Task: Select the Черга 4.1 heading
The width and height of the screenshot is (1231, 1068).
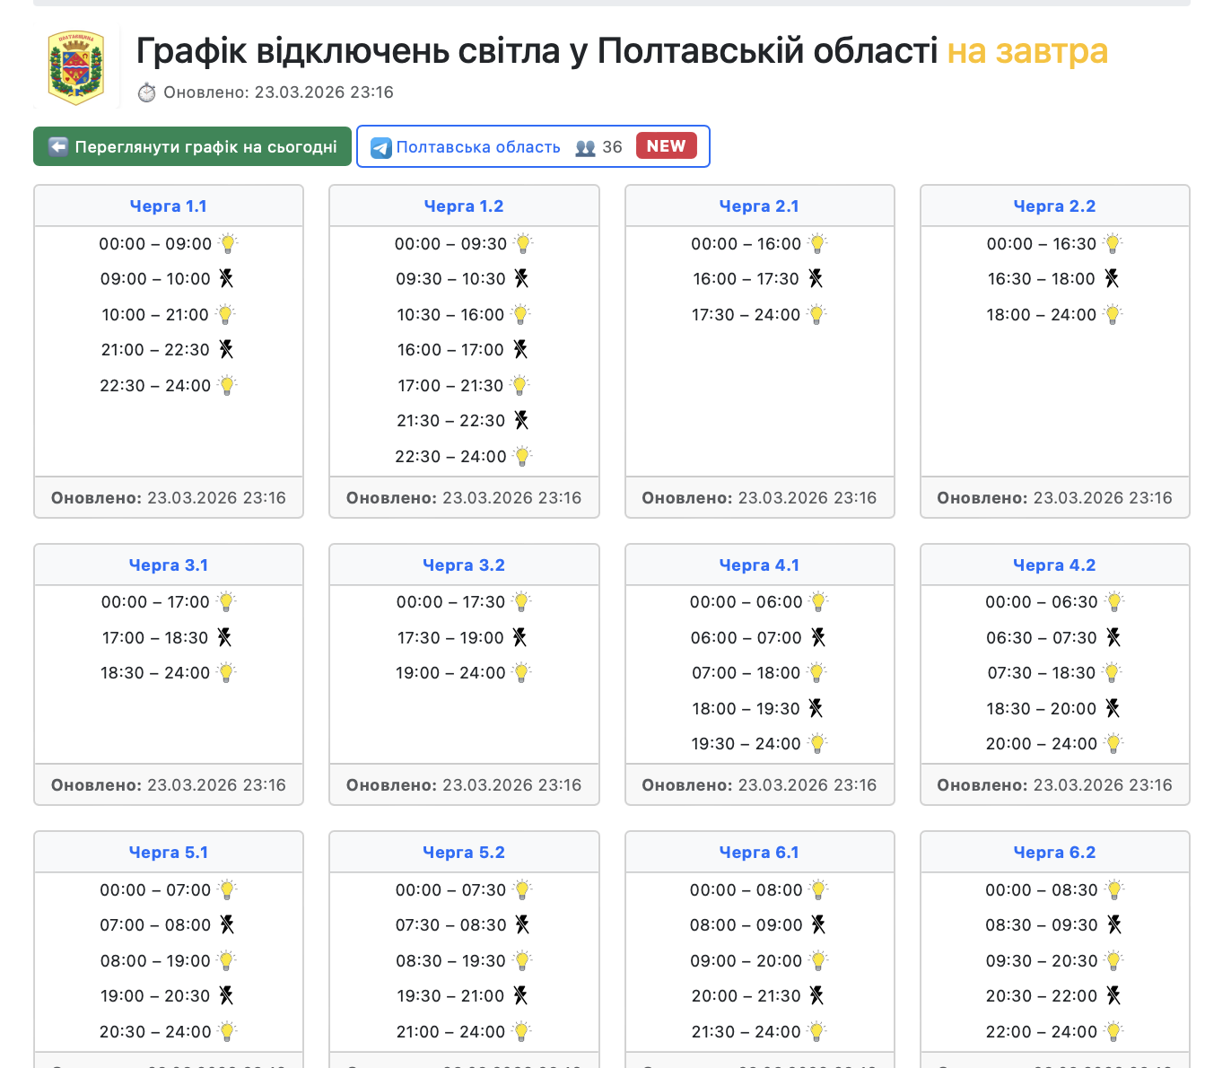Action: pos(759,565)
